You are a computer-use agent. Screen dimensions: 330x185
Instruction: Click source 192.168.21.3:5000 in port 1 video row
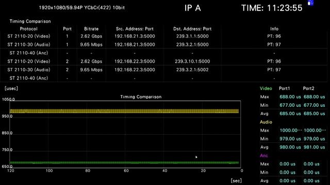point(135,36)
